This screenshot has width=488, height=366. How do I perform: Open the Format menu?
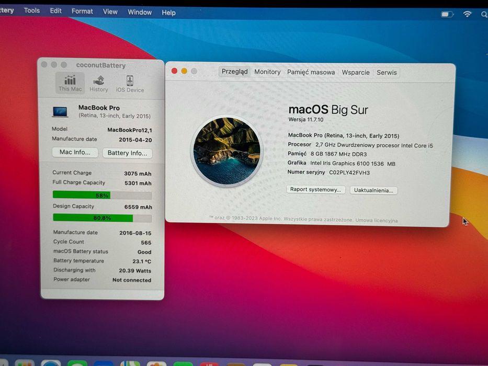coord(82,12)
